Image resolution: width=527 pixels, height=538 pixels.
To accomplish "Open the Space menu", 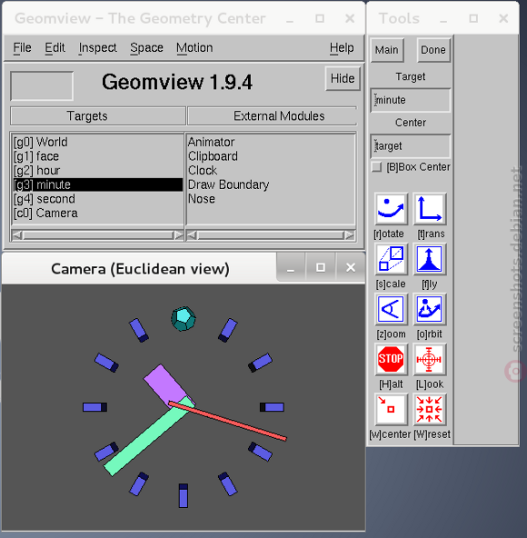I will point(146,47).
